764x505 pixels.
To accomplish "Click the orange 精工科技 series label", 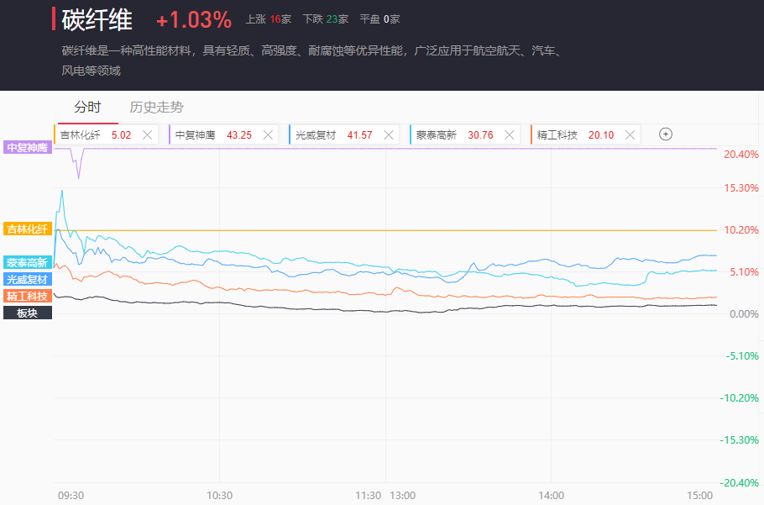I will [28, 296].
